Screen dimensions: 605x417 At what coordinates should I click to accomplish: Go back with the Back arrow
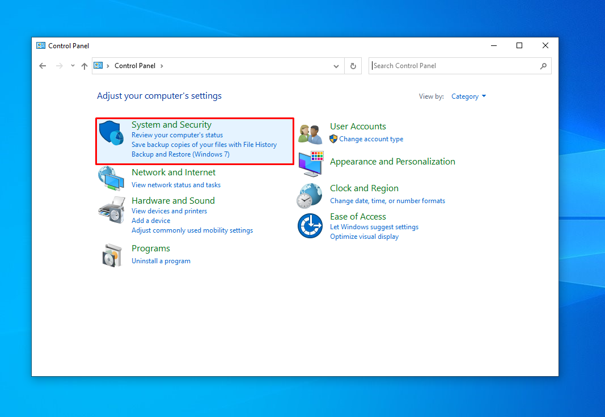tap(43, 66)
